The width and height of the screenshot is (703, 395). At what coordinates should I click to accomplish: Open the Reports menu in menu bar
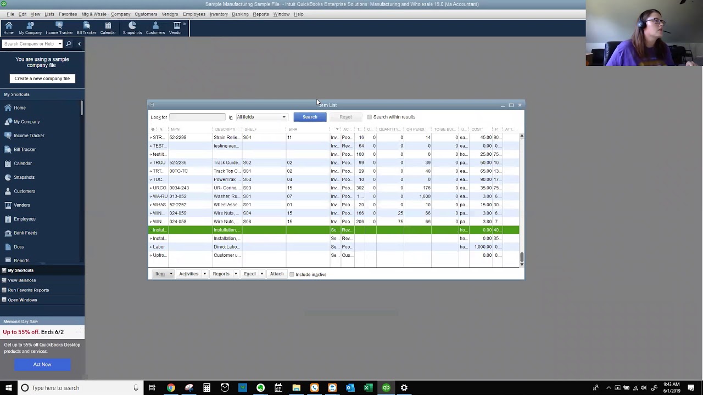click(x=261, y=14)
